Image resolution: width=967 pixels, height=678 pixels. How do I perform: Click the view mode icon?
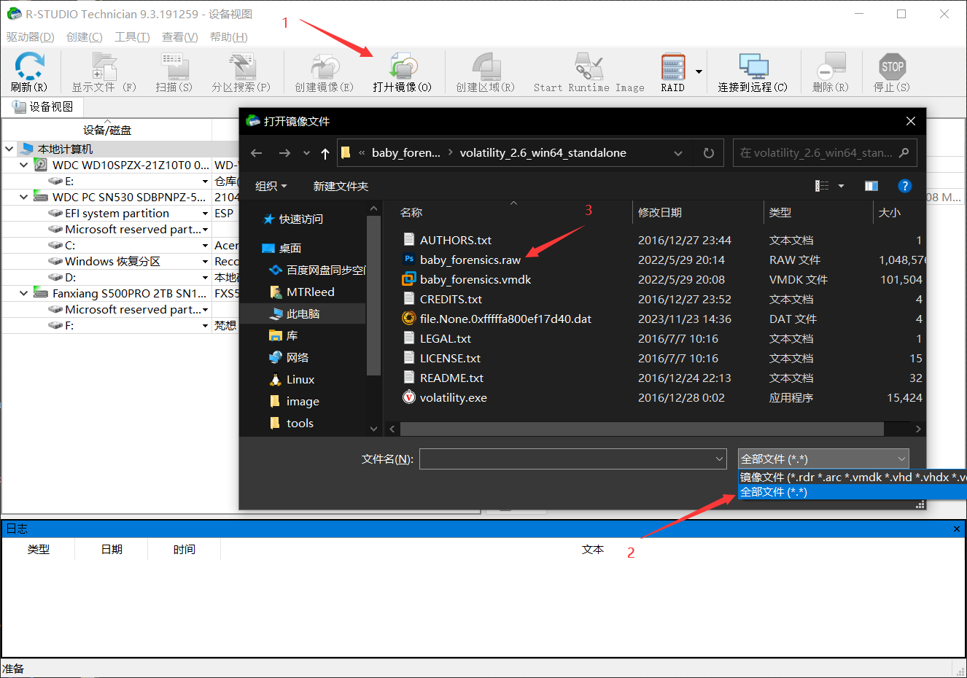click(x=822, y=186)
